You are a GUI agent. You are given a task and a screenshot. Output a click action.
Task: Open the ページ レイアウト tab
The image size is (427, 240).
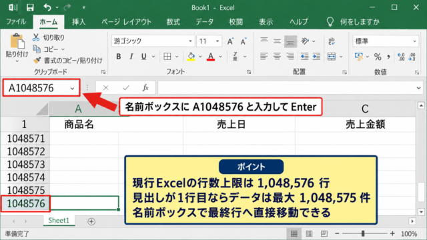126,22
